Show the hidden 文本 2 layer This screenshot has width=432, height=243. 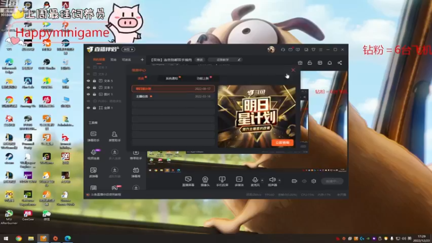click(88, 74)
